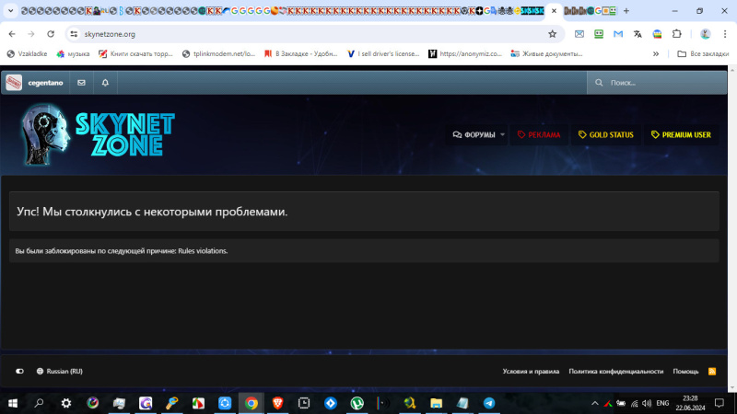This screenshot has height=414, width=737.
Task: Close the active skynetzone tab
Action: pos(554,11)
